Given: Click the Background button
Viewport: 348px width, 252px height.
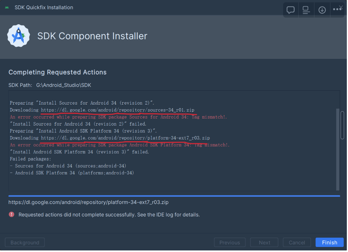Looking at the screenshot, I should 25,243.
